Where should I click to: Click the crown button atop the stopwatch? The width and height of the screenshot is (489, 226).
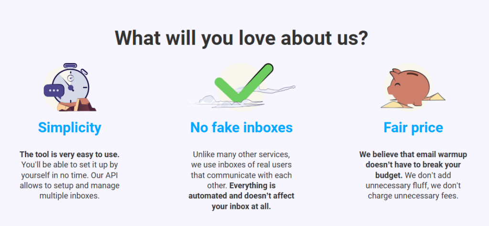coord(70,65)
